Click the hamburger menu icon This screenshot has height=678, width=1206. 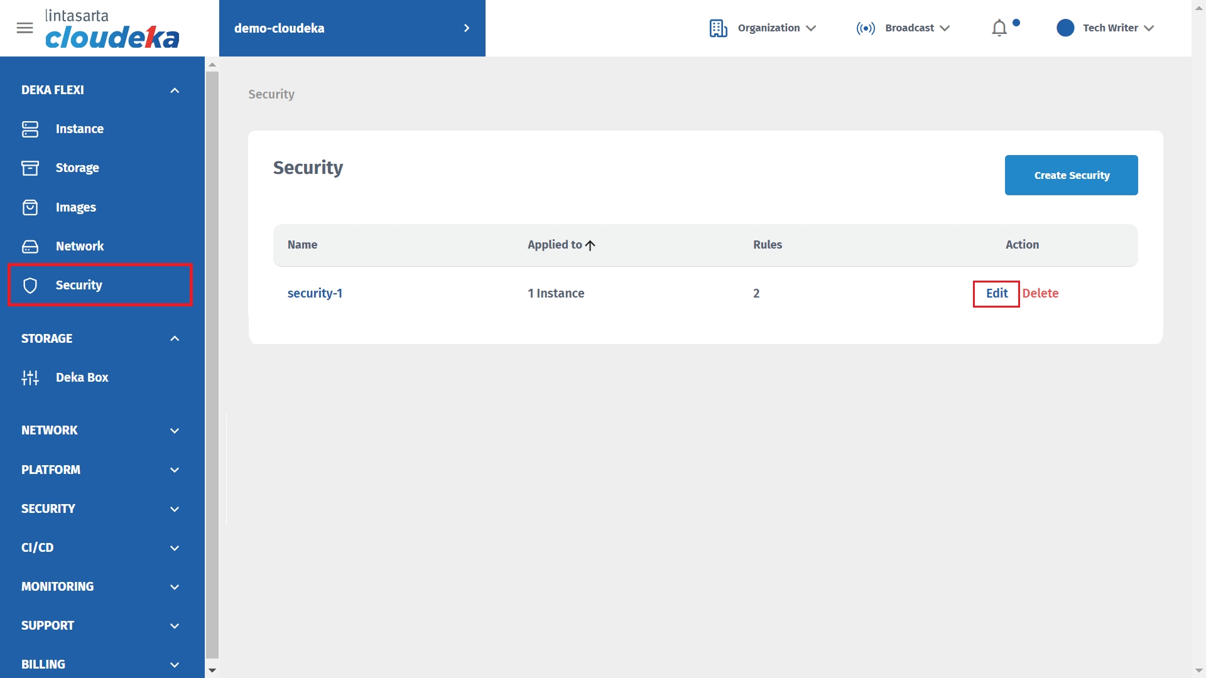(x=24, y=28)
